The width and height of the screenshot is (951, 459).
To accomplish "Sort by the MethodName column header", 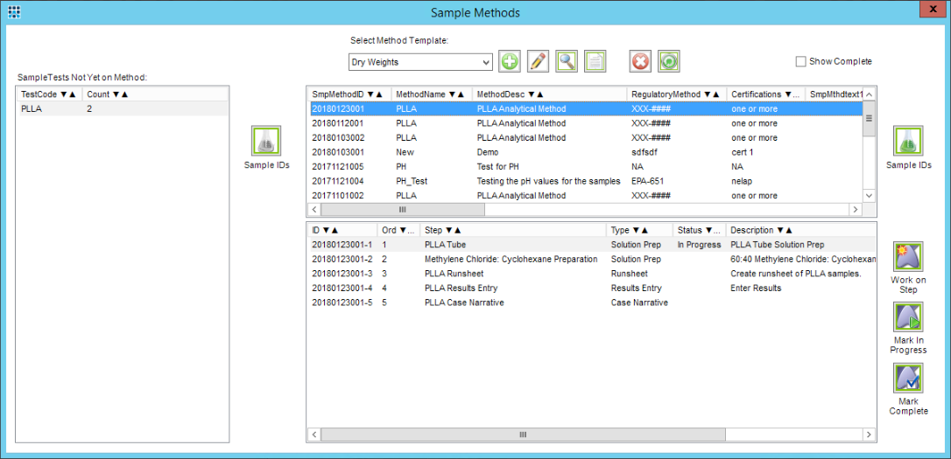I will click(431, 94).
